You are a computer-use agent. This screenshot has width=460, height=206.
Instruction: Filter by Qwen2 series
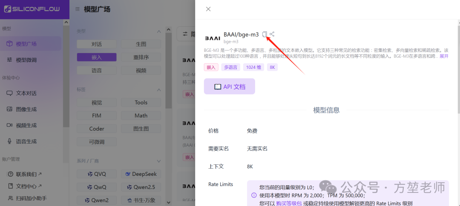(x=97, y=200)
